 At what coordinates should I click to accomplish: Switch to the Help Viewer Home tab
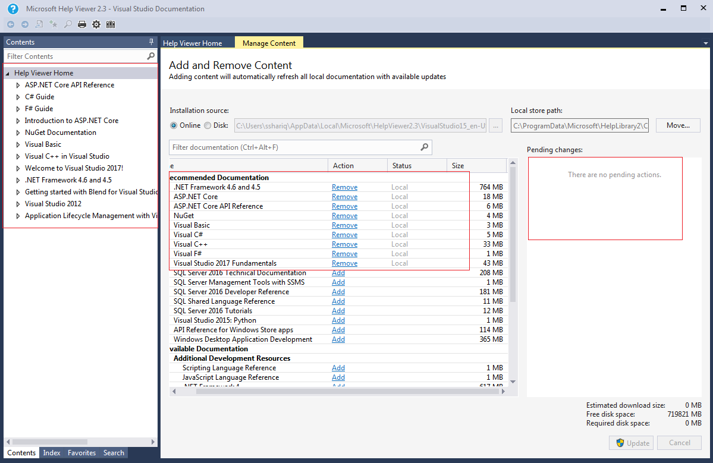coord(192,43)
